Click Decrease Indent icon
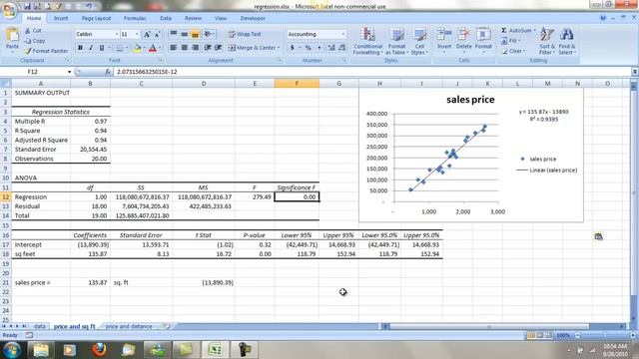The image size is (639, 359). 208,48
